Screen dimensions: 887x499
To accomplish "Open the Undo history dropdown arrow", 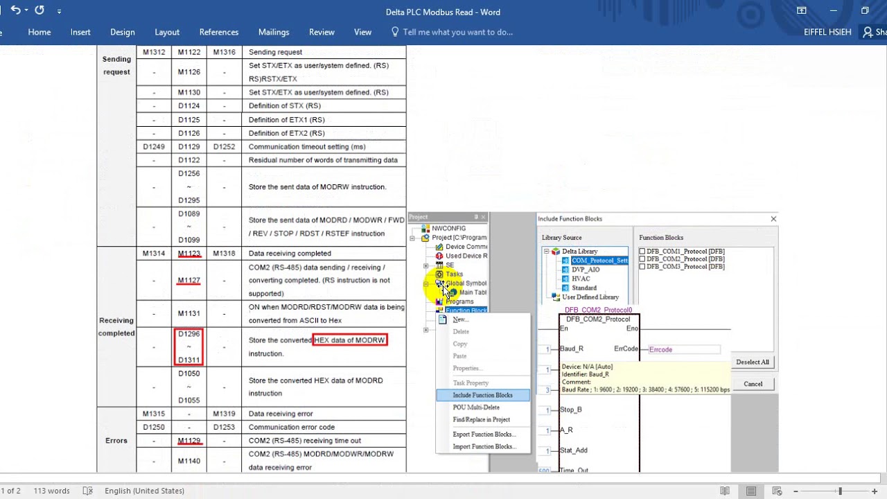I will [x=26, y=11].
